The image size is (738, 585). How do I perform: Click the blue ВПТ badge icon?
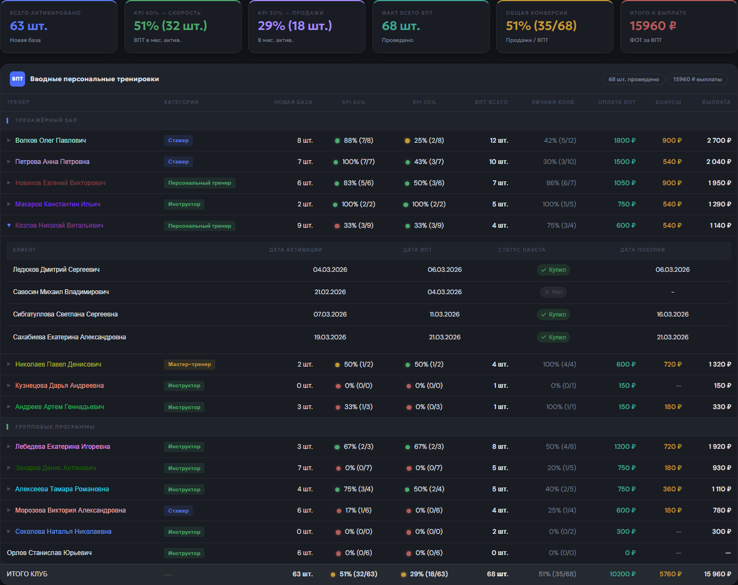tap(17, 79)
